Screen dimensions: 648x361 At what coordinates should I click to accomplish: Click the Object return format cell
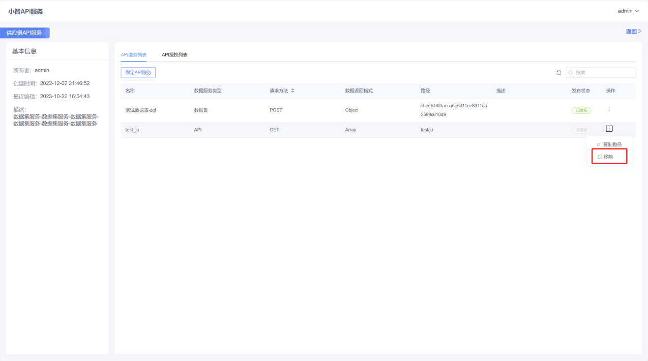352,110
